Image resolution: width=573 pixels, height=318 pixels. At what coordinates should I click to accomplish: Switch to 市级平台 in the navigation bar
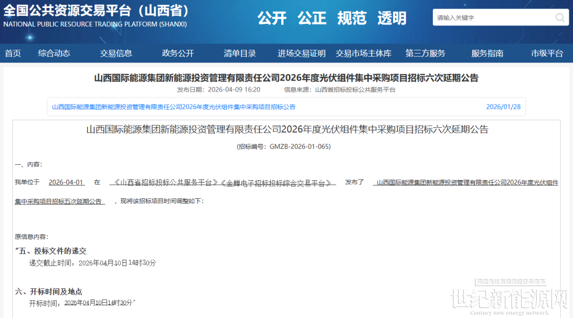coord(547,53)
